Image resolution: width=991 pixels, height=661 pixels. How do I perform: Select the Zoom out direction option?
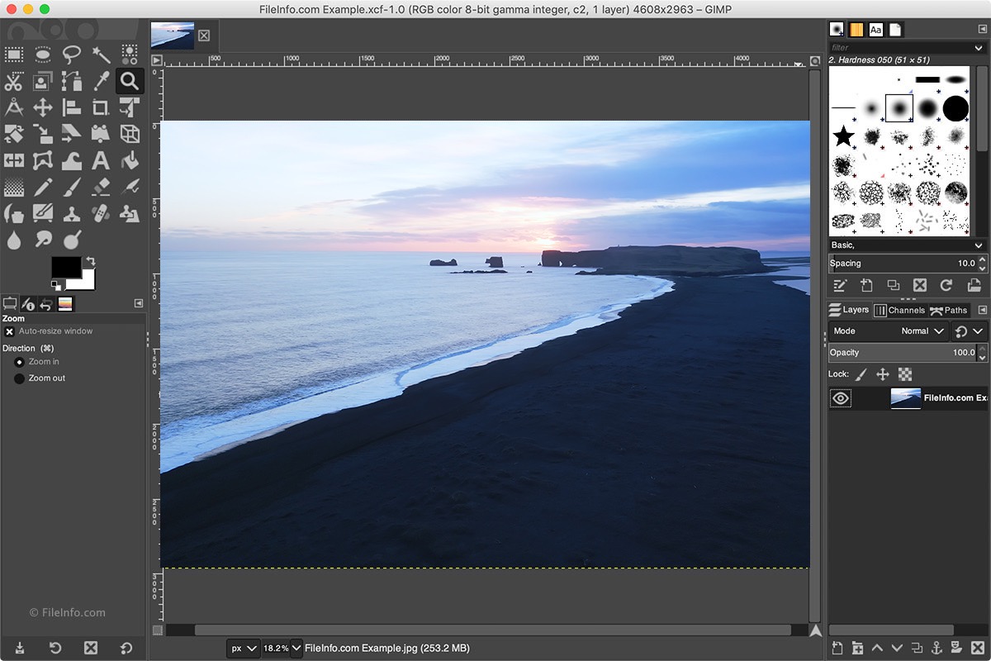19,378
